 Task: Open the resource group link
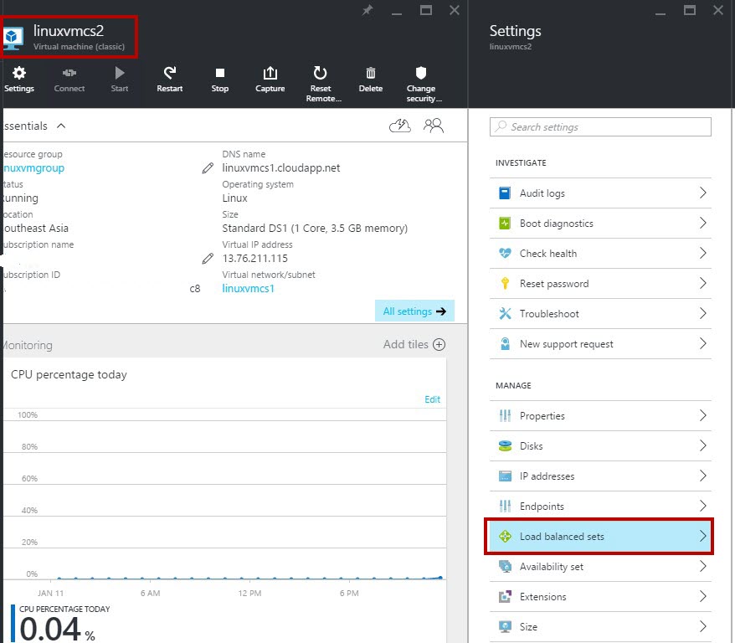pyautogui.click(x=33, y=168)
